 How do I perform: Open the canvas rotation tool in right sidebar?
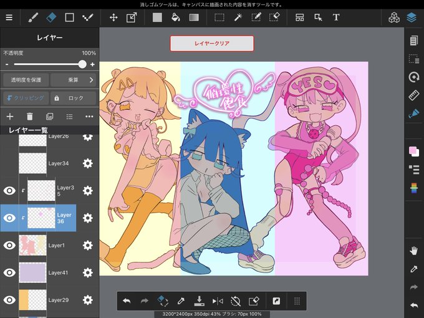(414, 77)
